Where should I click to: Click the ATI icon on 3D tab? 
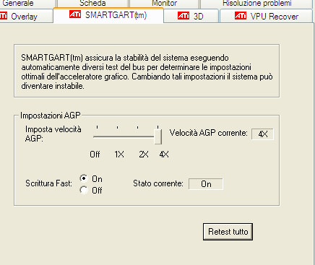[x=184, y=16]
